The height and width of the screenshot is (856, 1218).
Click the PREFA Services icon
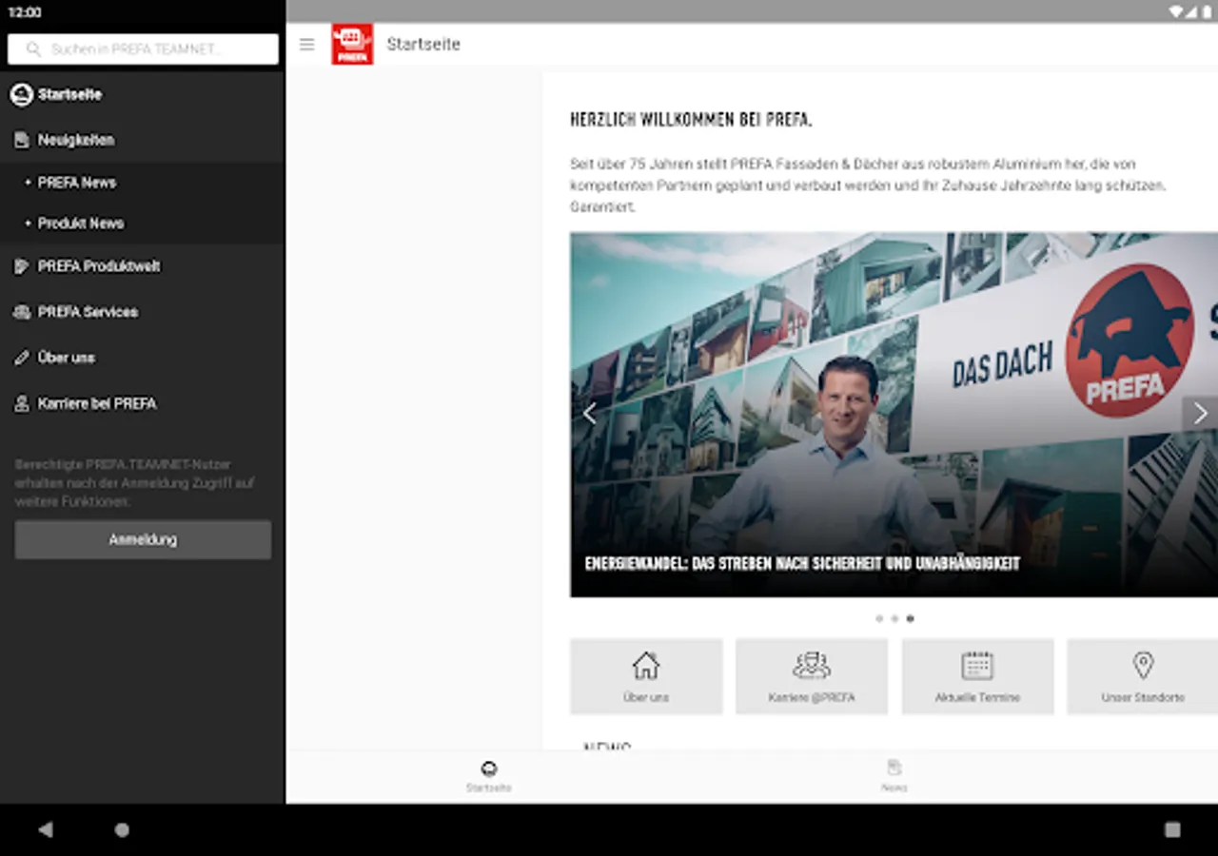21,312
